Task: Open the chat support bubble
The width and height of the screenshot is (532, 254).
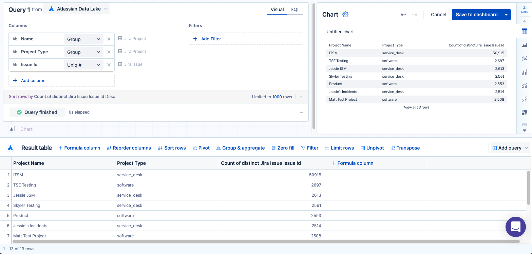Action: 515,227
